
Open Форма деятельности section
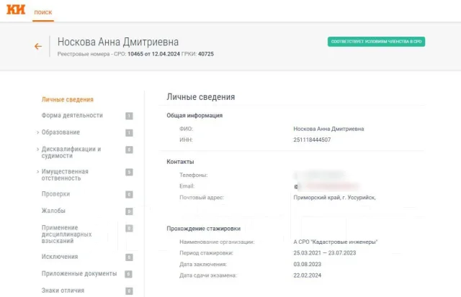pos(72,115)
